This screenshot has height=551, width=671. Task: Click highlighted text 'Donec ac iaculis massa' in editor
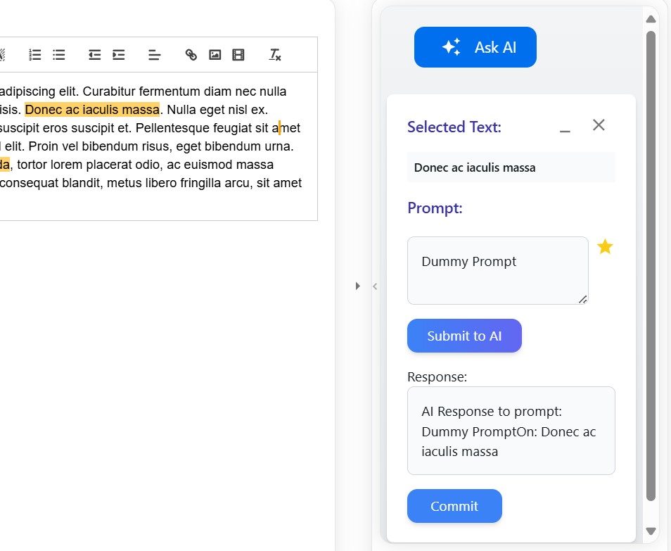point(92,110)
